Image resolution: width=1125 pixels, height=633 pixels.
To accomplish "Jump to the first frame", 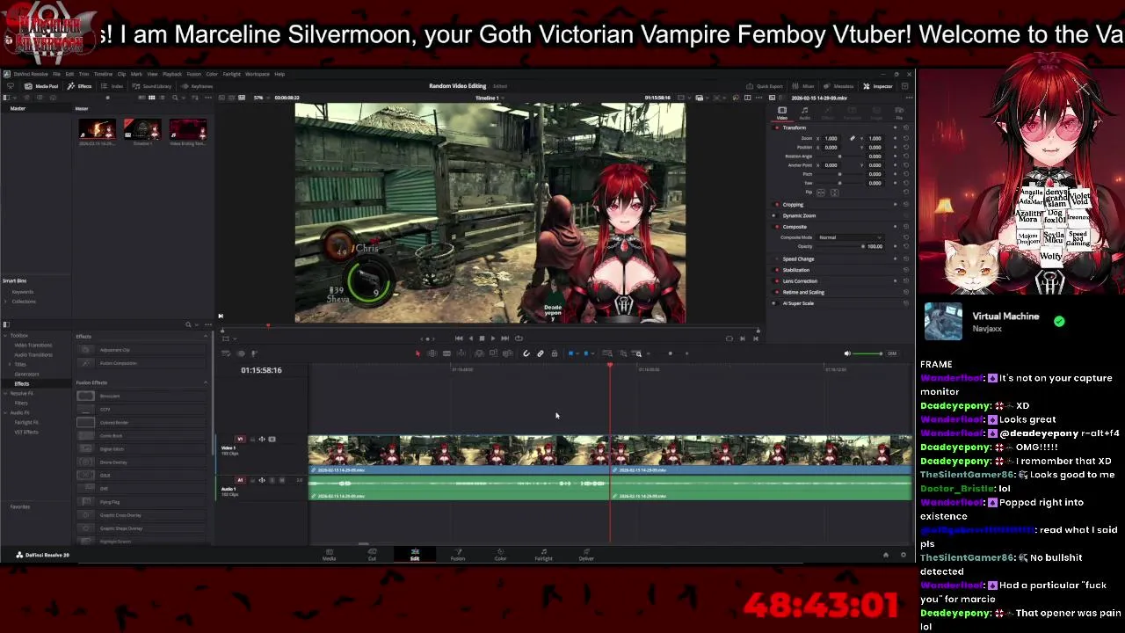I will coord(458,338).
